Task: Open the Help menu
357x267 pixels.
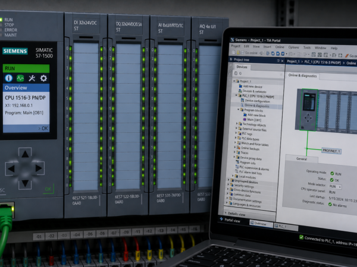Action: click(x=334, y=48)
